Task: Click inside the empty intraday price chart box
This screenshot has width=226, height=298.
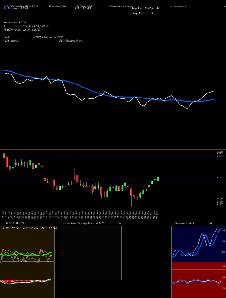Action: (x=90, y=253)
